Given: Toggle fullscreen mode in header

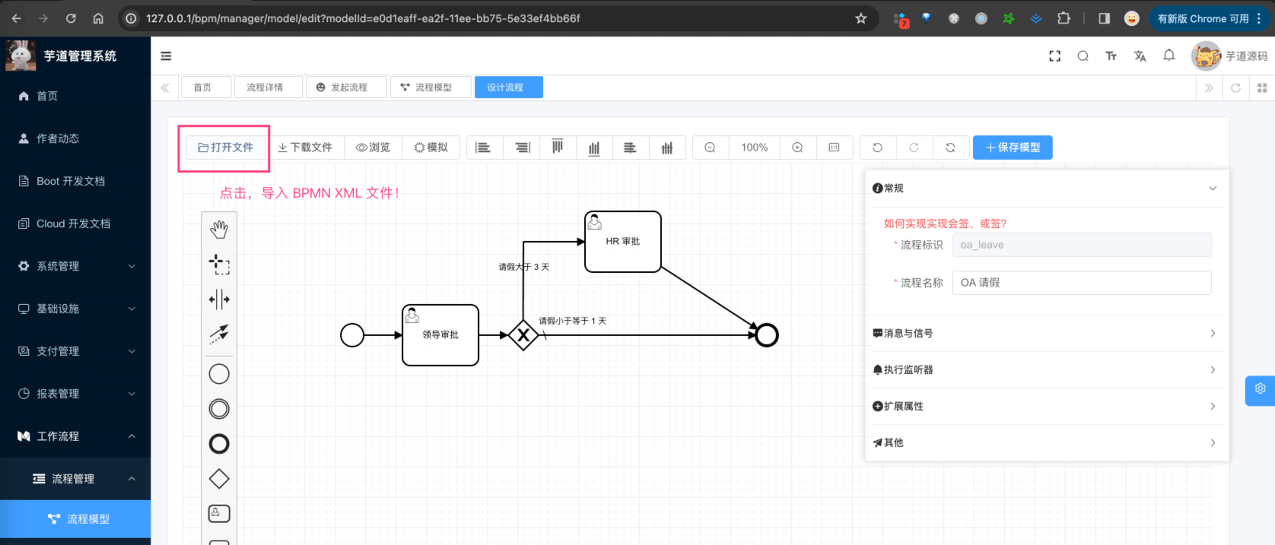Looking at the screenshot, I should point(1054,56).
